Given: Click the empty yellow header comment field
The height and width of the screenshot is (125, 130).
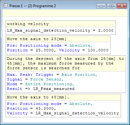Looking at the screenshot, I should coord(65,13).
